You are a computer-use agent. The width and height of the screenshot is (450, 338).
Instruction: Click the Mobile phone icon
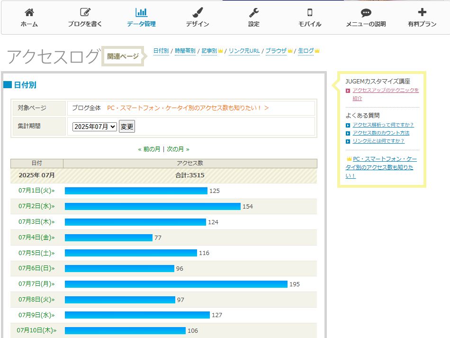310,13
